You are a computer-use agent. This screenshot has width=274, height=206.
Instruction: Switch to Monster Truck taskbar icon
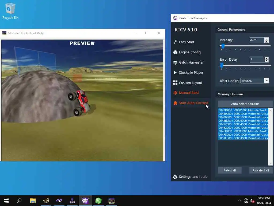coord(112,201)
